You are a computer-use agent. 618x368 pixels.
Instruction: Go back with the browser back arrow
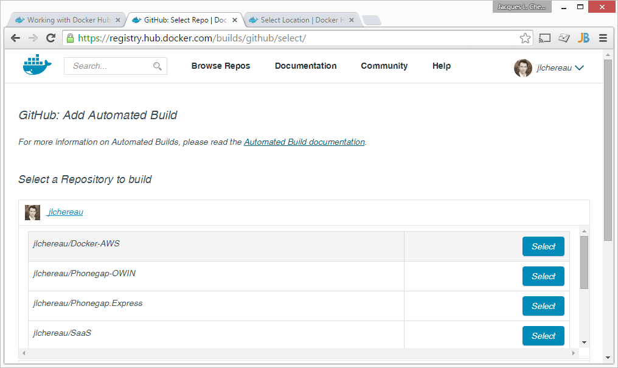click(x=15, y=38)
